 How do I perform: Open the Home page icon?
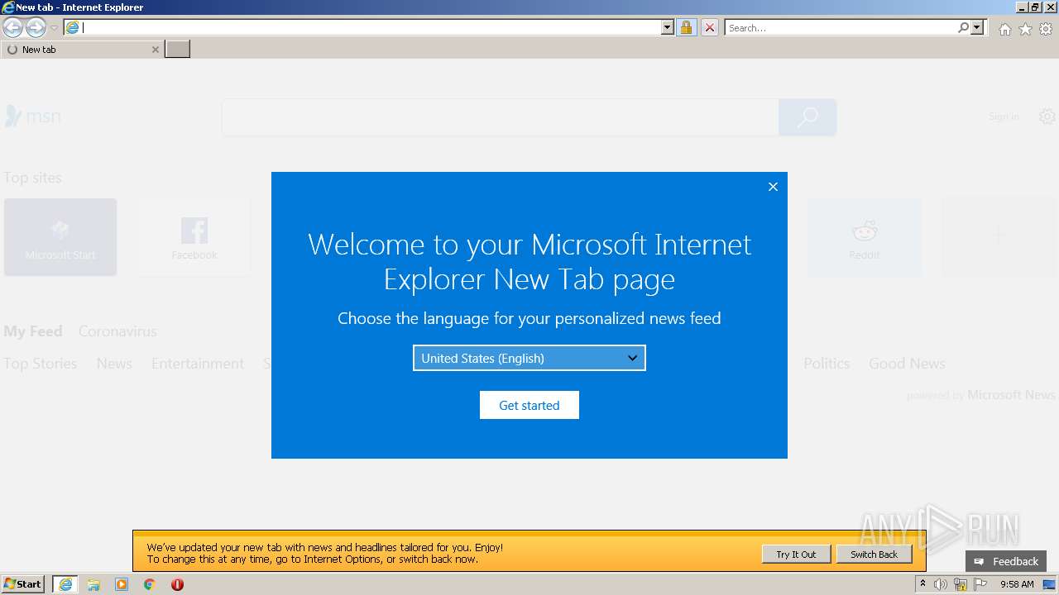(1004, 29)
